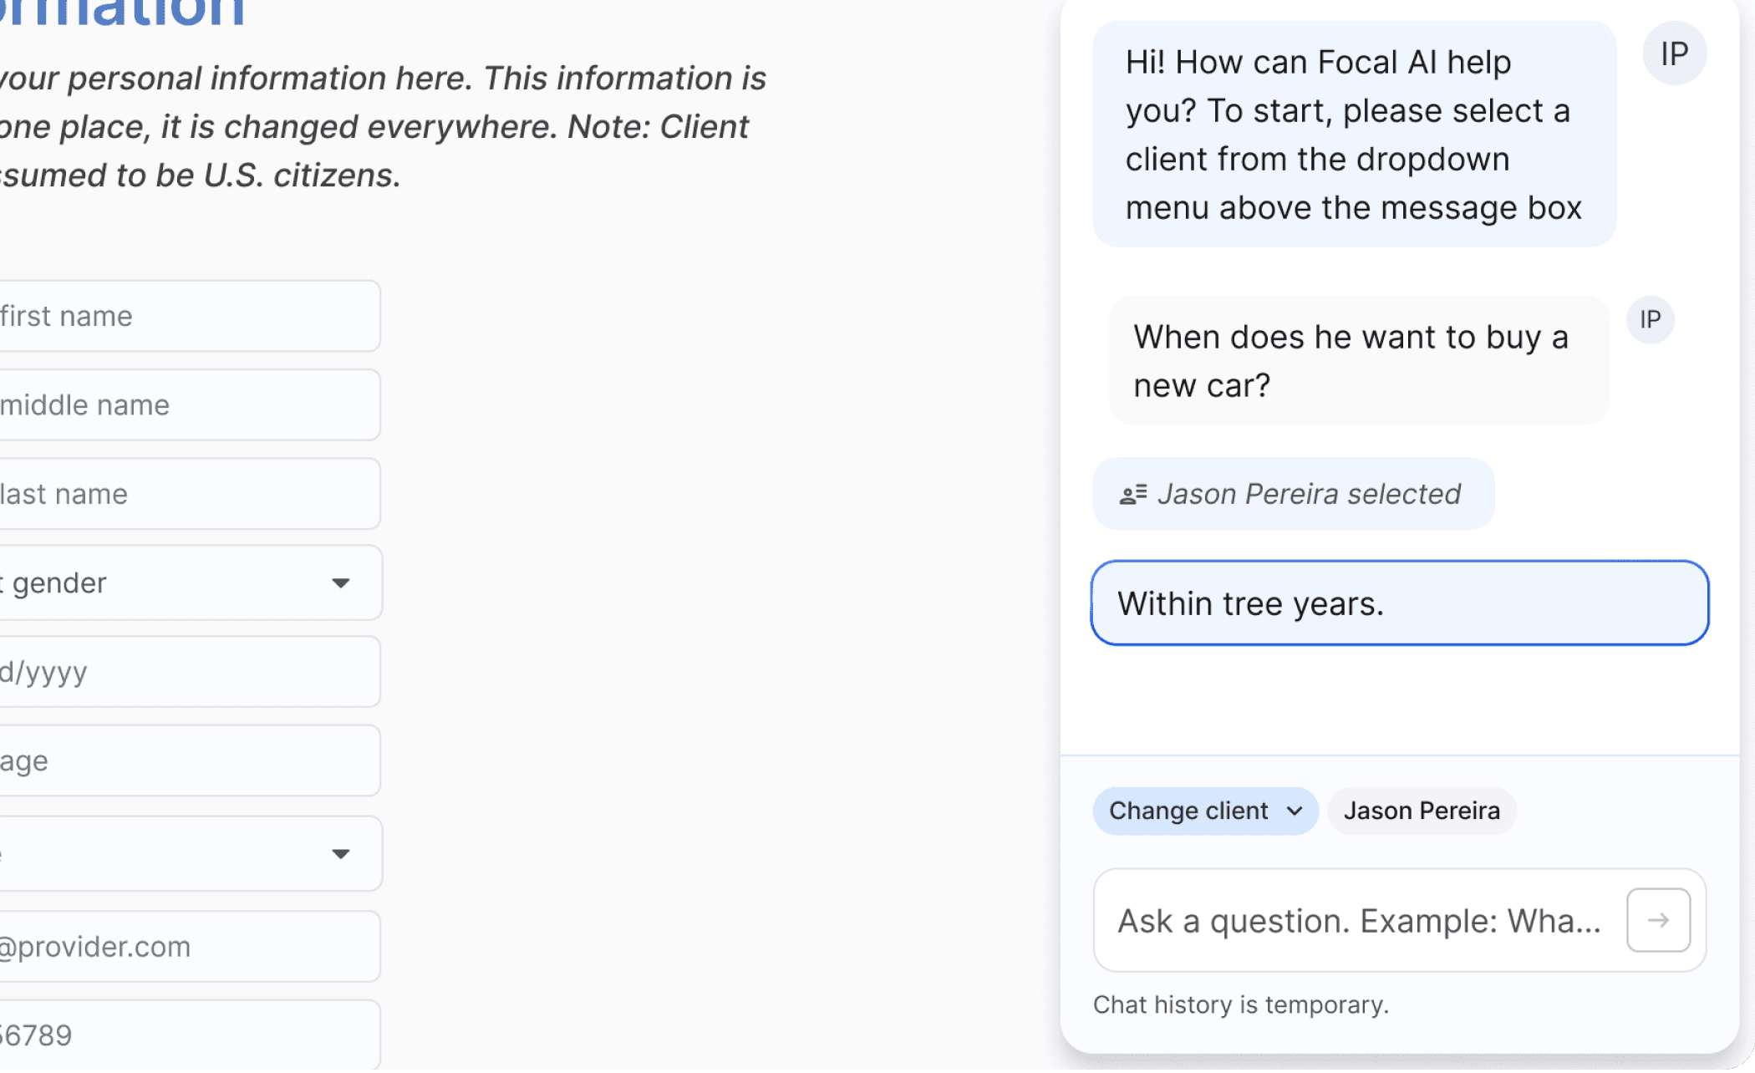Click the age input field
The width and height of the screenshot is (1755, 1073).
coord(189,760)
